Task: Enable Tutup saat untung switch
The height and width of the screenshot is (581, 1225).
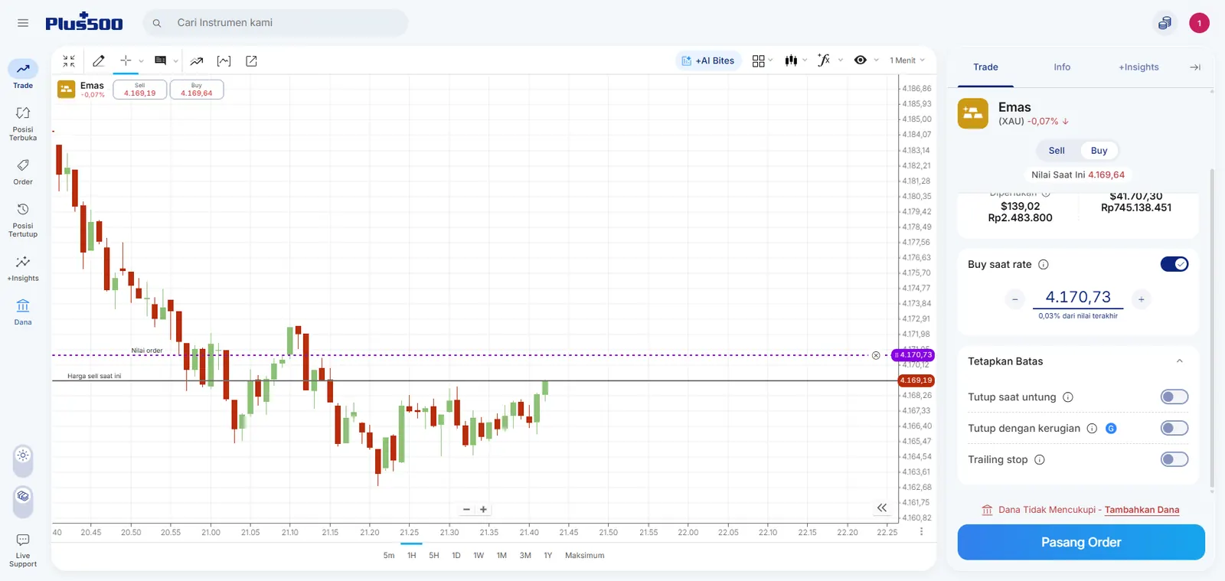Action: point(1174,397)
